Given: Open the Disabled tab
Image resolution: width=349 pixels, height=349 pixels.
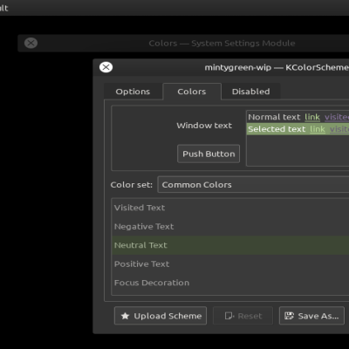Looking at the screenshot, I should (x=250, y=92).
